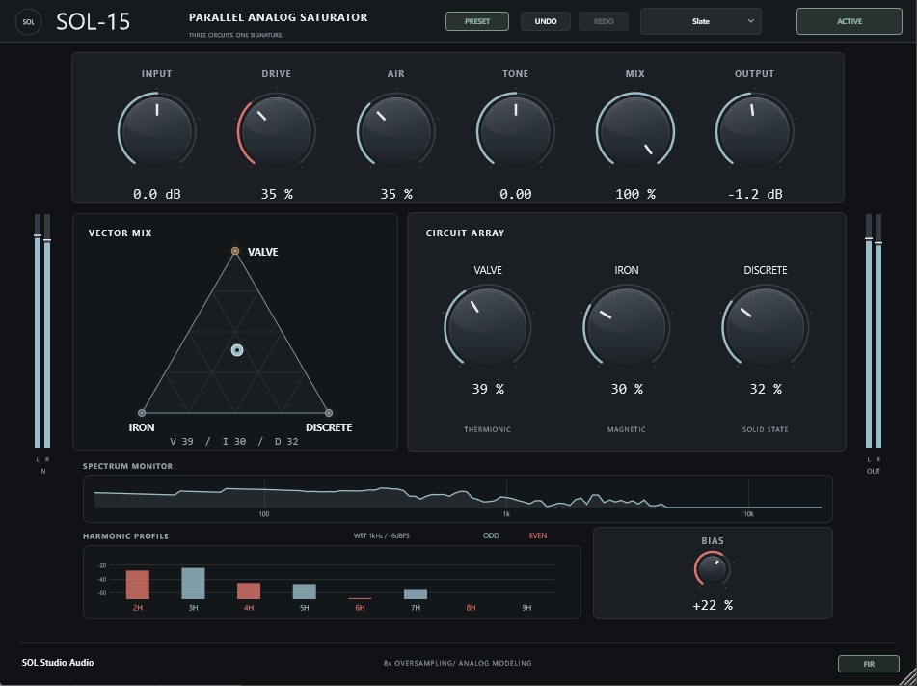Click the WET 1kHz / -6dBFS label

point(381,535)
